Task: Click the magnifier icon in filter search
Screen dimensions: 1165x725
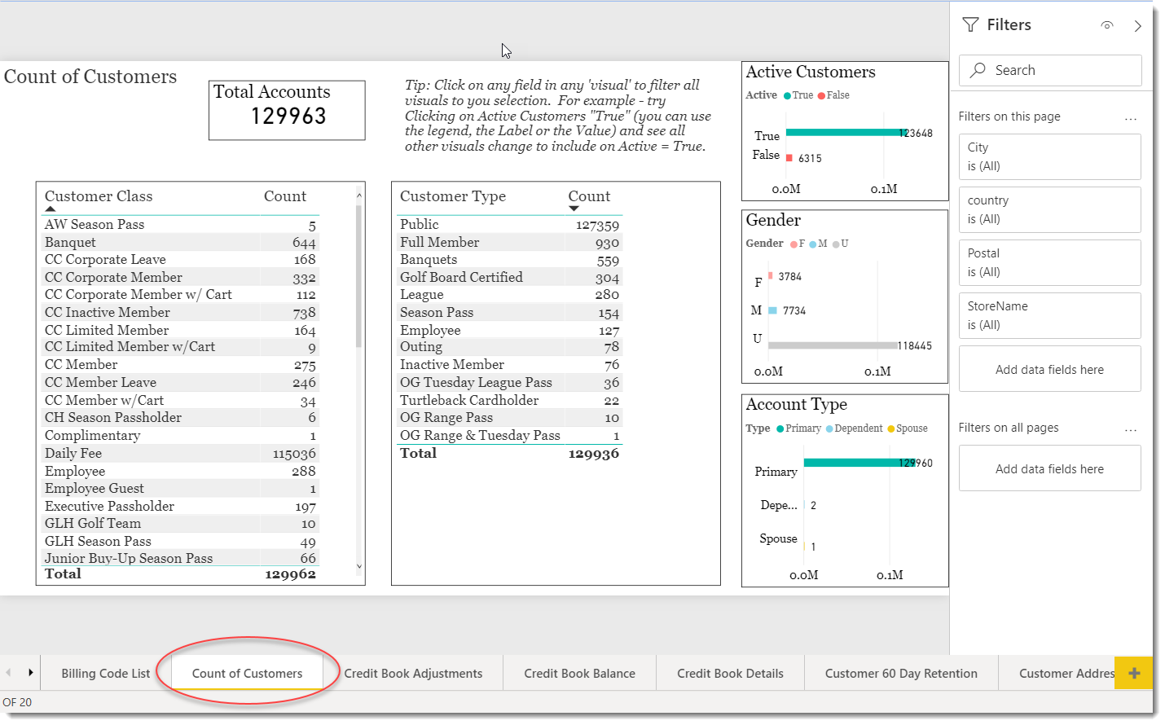Action: coord(978,70)
